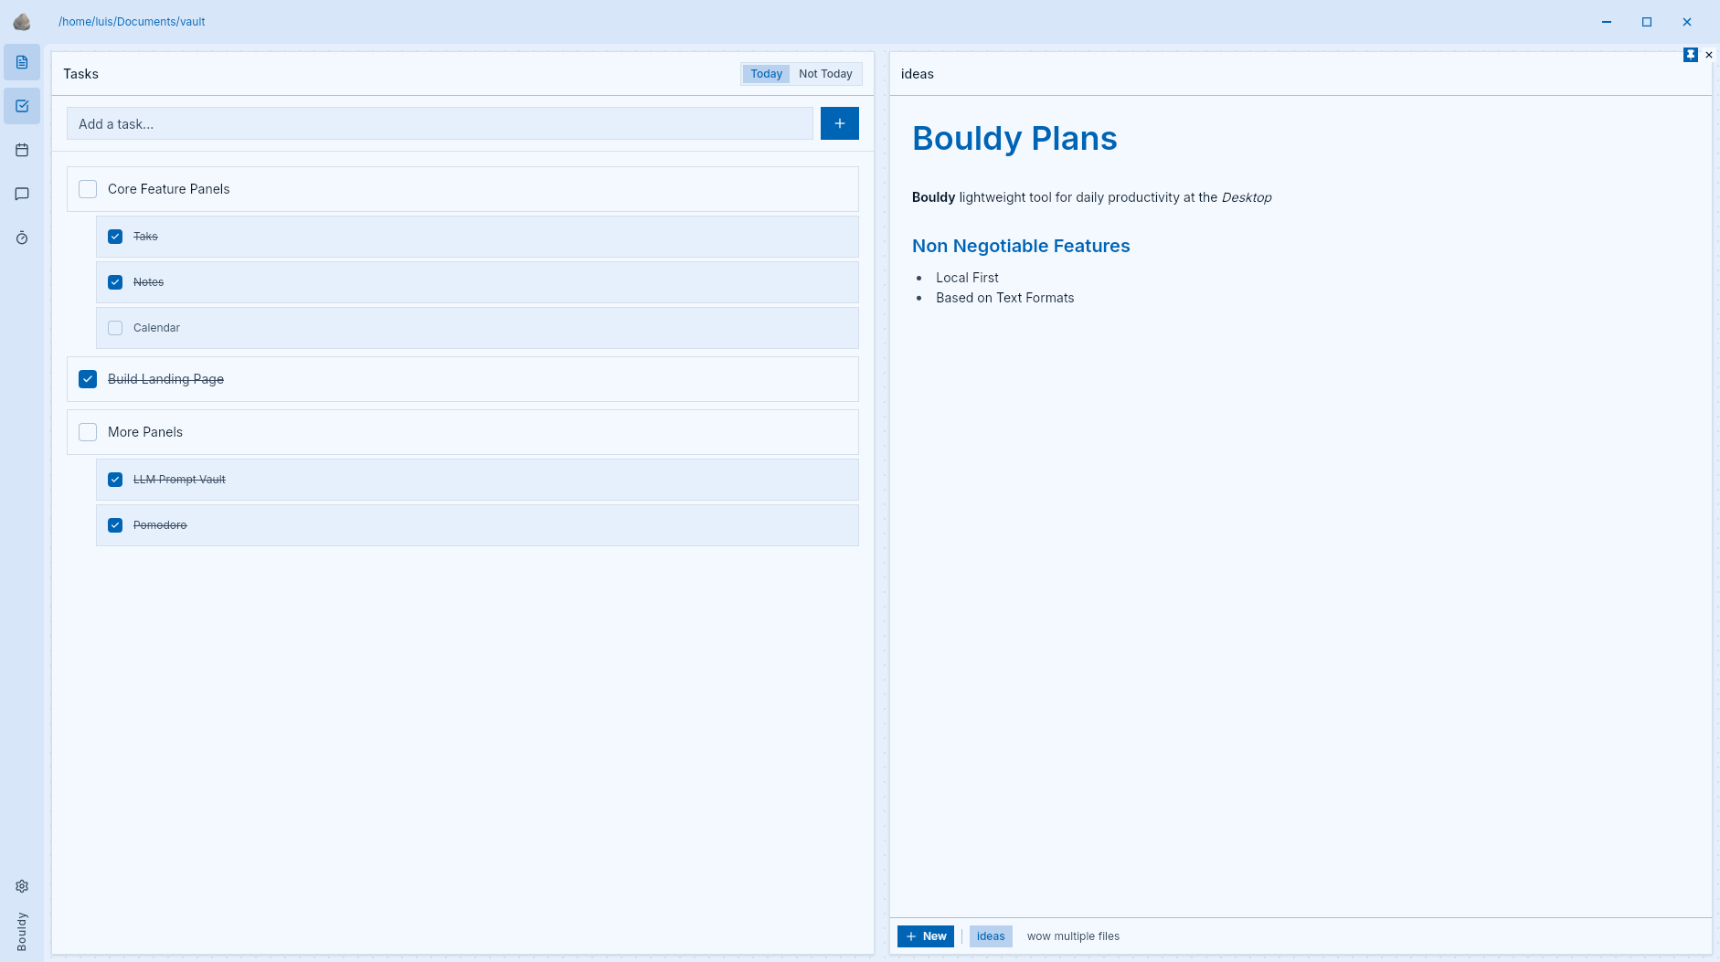Screen dimensions: 1720x962
Task: Open the Calendar panel from the sidebar
Action: tap(21, 149)
